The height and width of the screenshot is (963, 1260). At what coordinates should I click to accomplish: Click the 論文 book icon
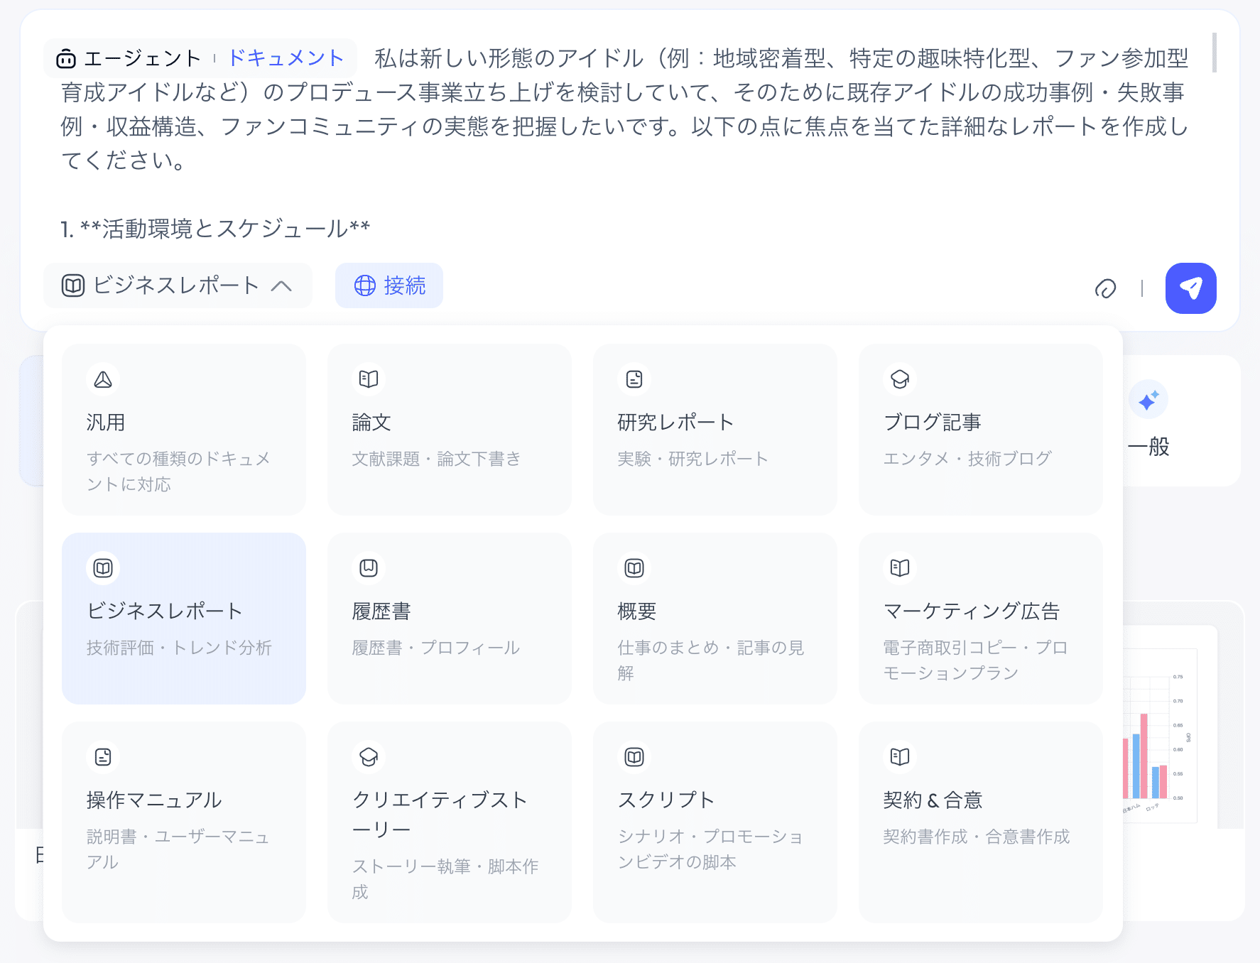(x=369, y=379)
